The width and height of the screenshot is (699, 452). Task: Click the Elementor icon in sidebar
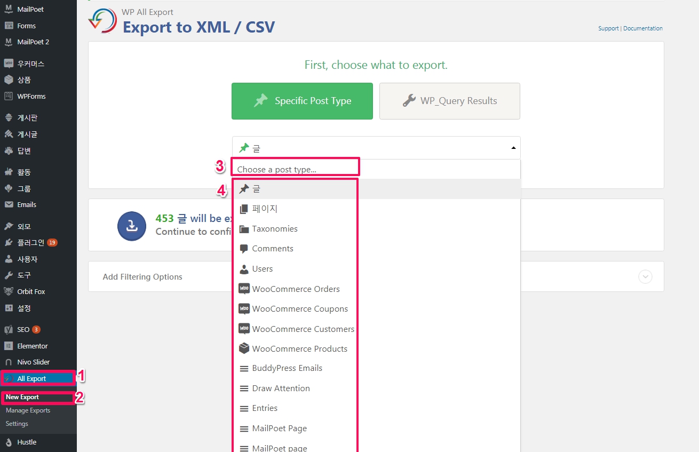pyautogui.click(x=9, y=346)
